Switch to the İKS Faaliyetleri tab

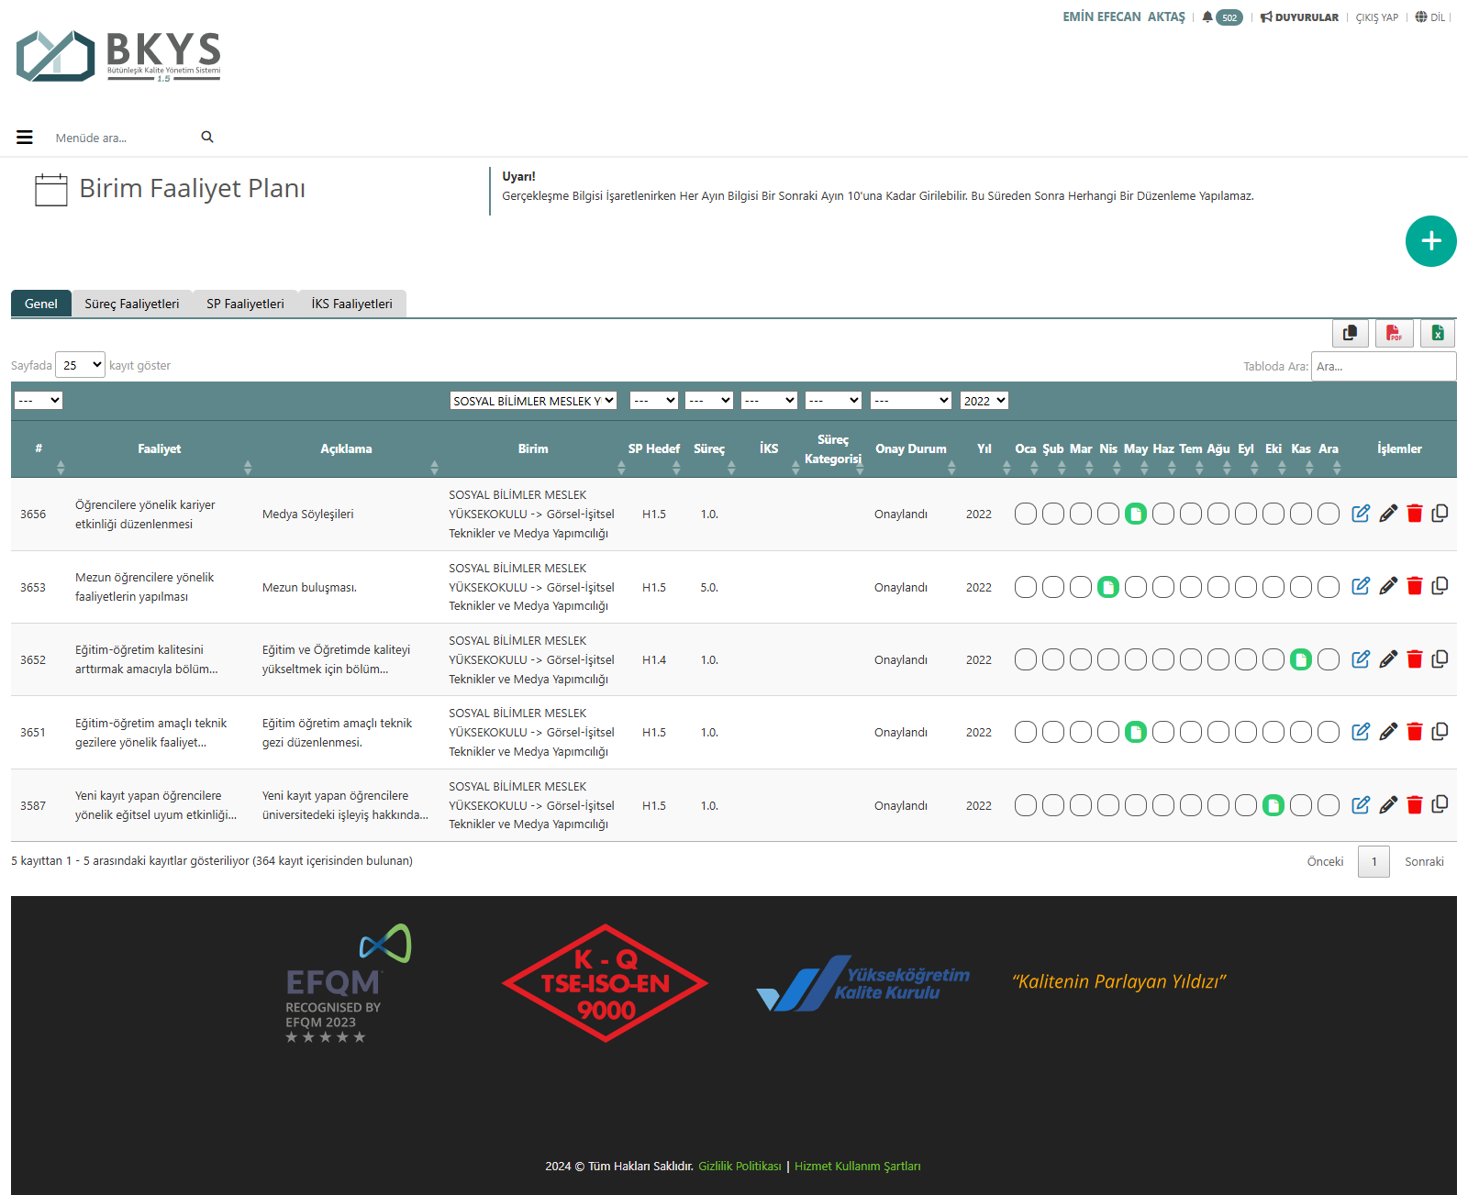(x=351, y=304)
